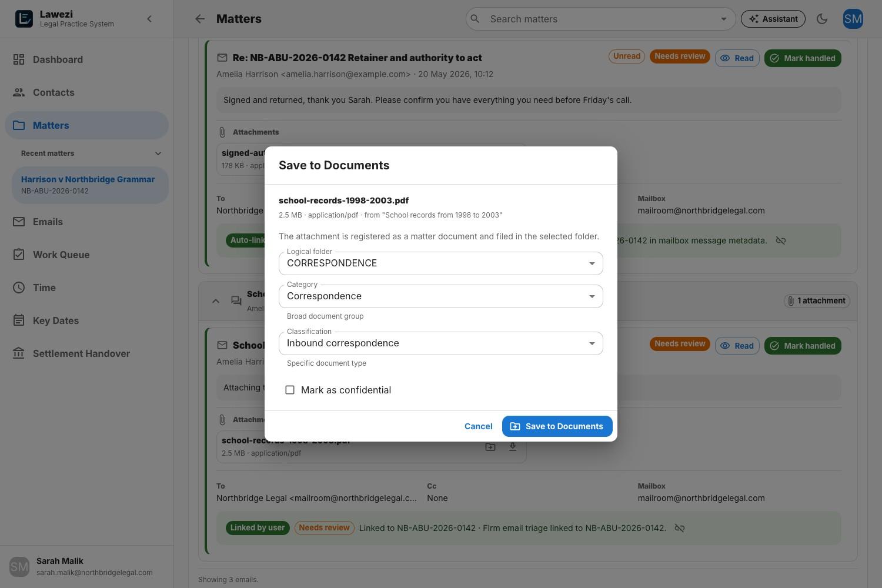Open the Logical folder dropdown
The width and height of the screenshot is (882, 588).
(441, 263)
